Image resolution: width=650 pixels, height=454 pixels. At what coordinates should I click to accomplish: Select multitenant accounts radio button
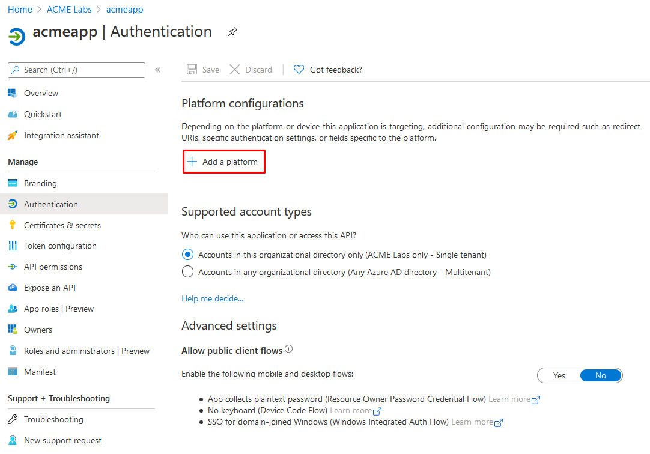187,272
